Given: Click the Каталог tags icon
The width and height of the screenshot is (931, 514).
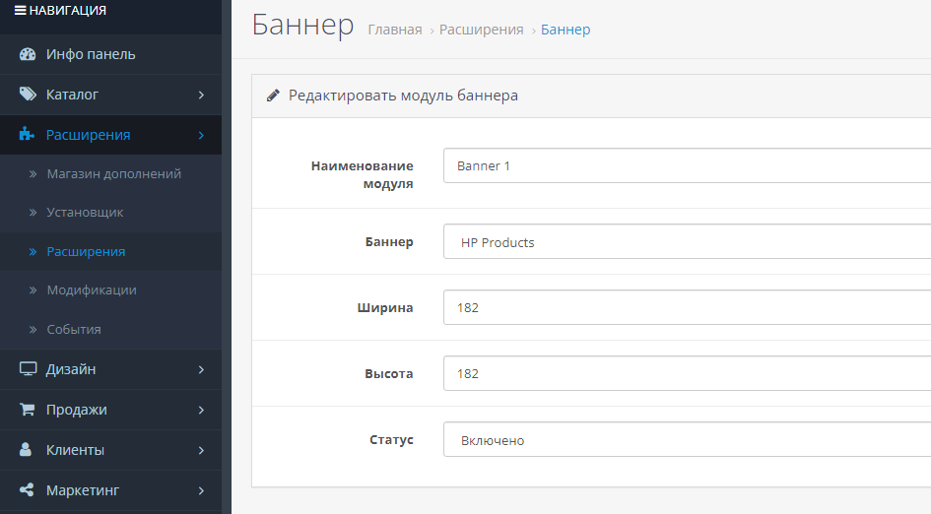Looking at the screenshot, I should pyautogui.click(x=28, y=94).
